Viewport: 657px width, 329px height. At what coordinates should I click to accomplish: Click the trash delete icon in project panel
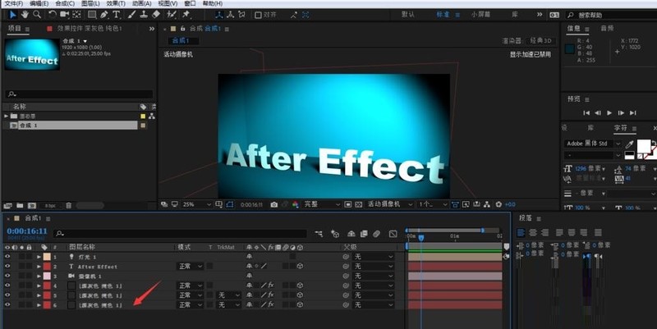69,205
